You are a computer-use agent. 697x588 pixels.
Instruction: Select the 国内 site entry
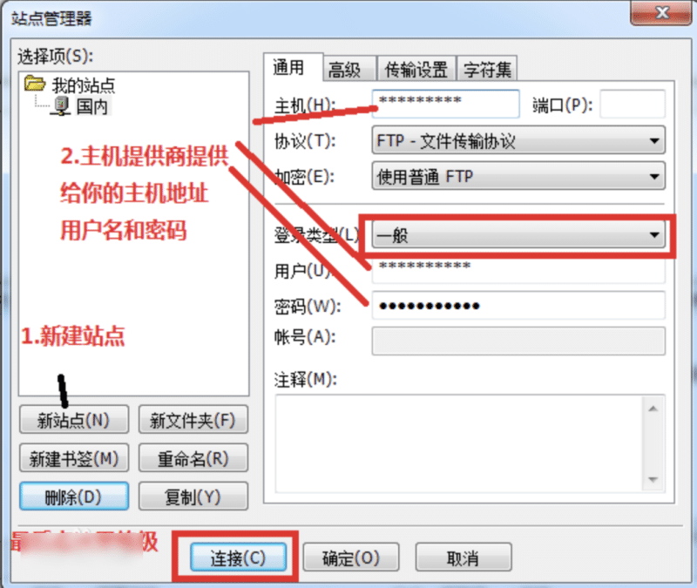point(92,106)
